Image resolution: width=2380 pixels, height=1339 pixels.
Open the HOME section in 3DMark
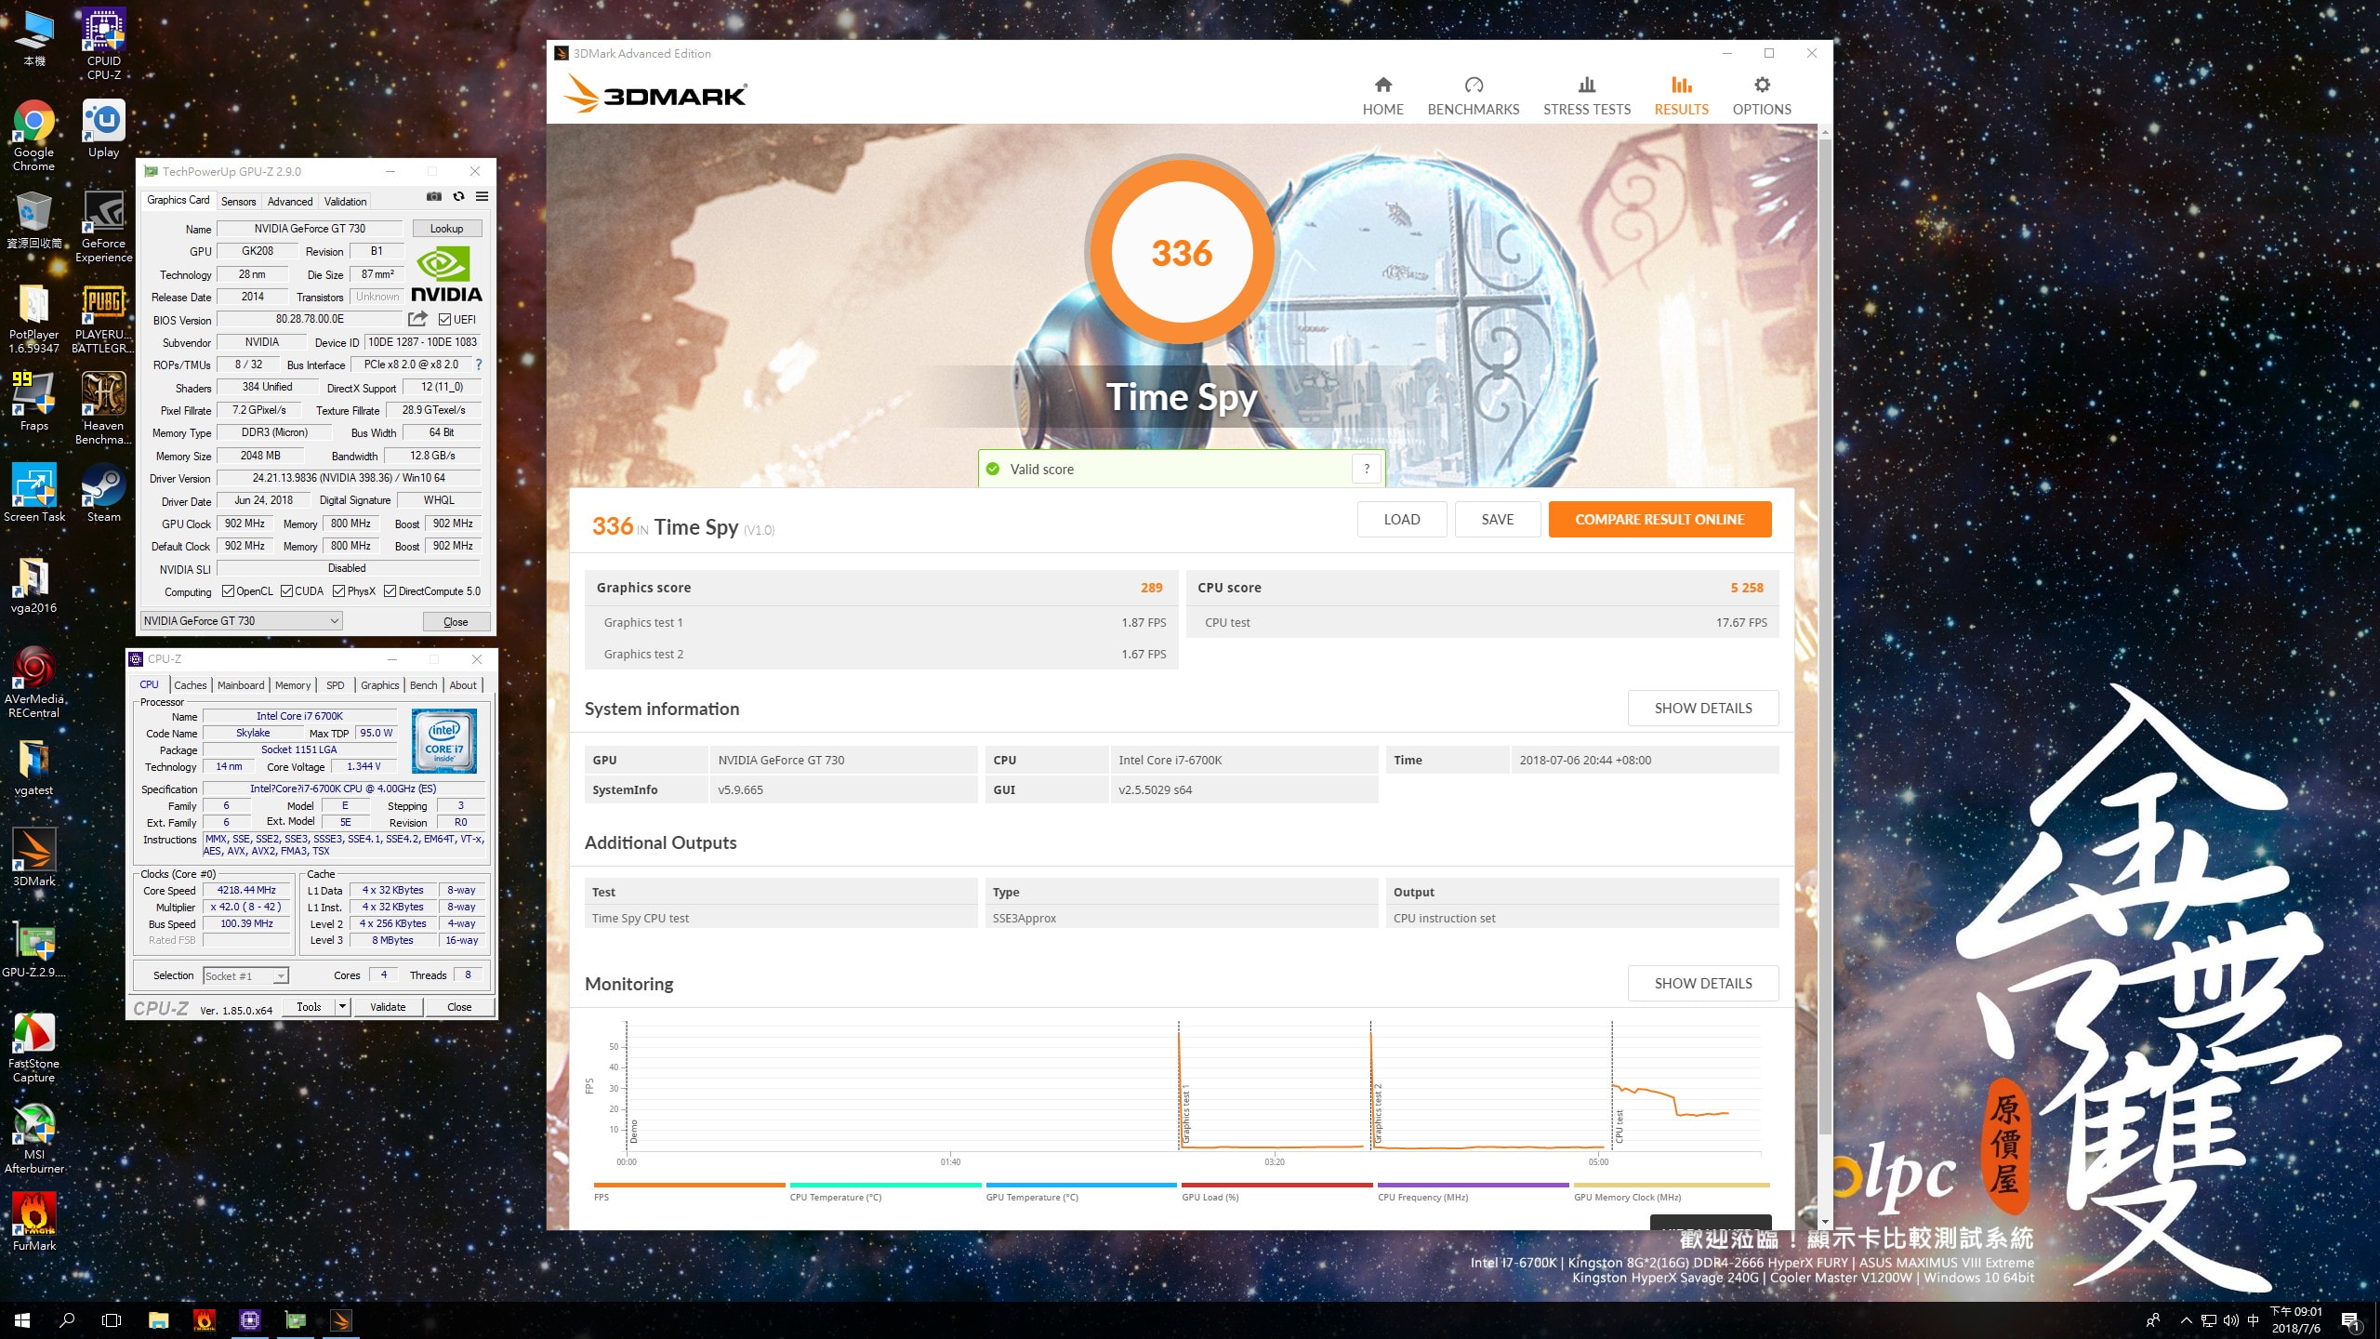pos(1382,97)
